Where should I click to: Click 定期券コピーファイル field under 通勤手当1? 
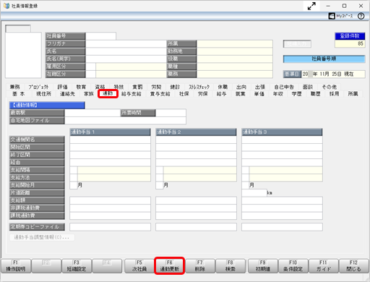click(x=110, y=227)
